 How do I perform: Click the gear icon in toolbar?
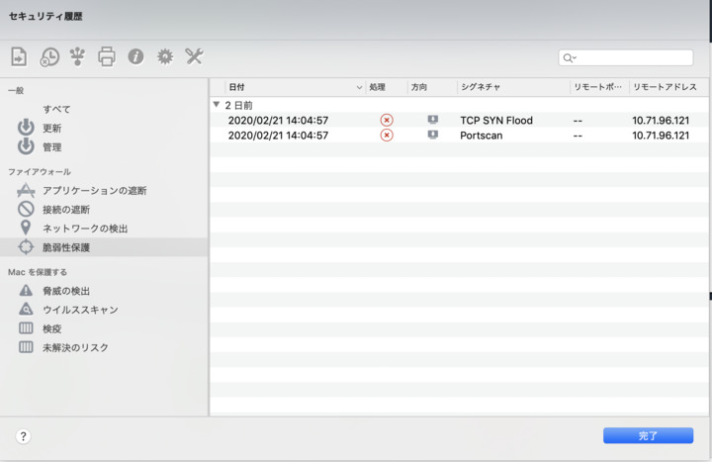[165, 57]
